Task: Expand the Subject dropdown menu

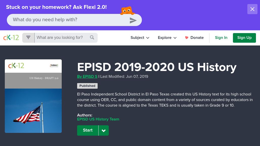Action: pos(140,38)
